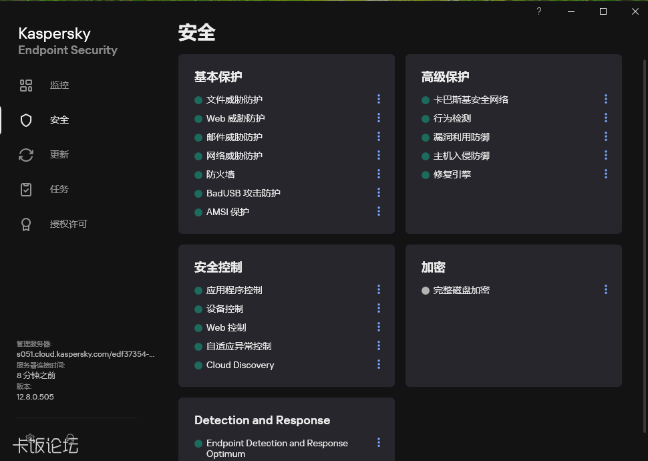The height and width of the screenshot is (461, 648).
Task: Click the 高级保护 section heading
Action: point(445,77)
